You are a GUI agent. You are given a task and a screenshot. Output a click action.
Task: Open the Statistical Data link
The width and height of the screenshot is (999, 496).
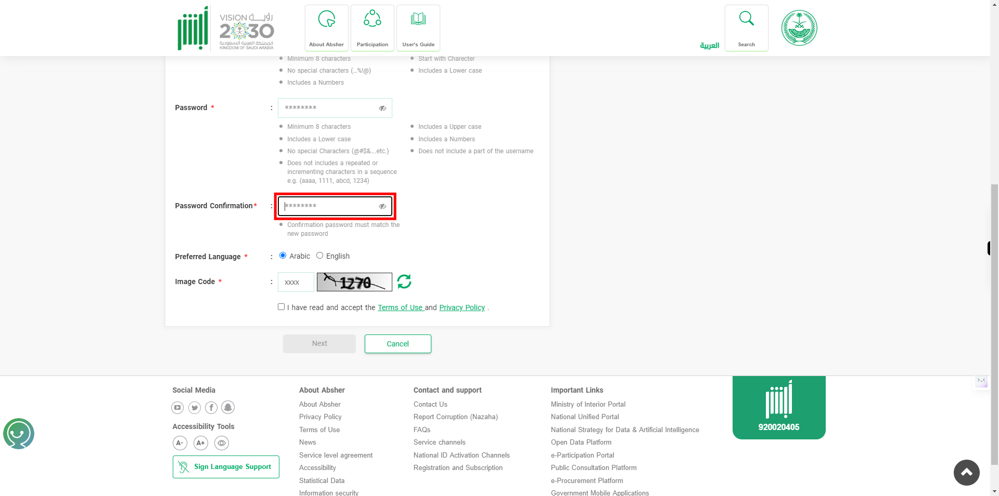[322, 480]
